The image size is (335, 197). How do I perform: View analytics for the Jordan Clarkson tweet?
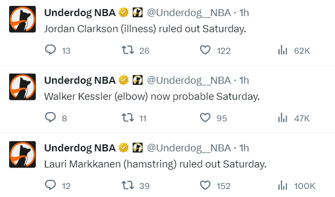(283, 50)
